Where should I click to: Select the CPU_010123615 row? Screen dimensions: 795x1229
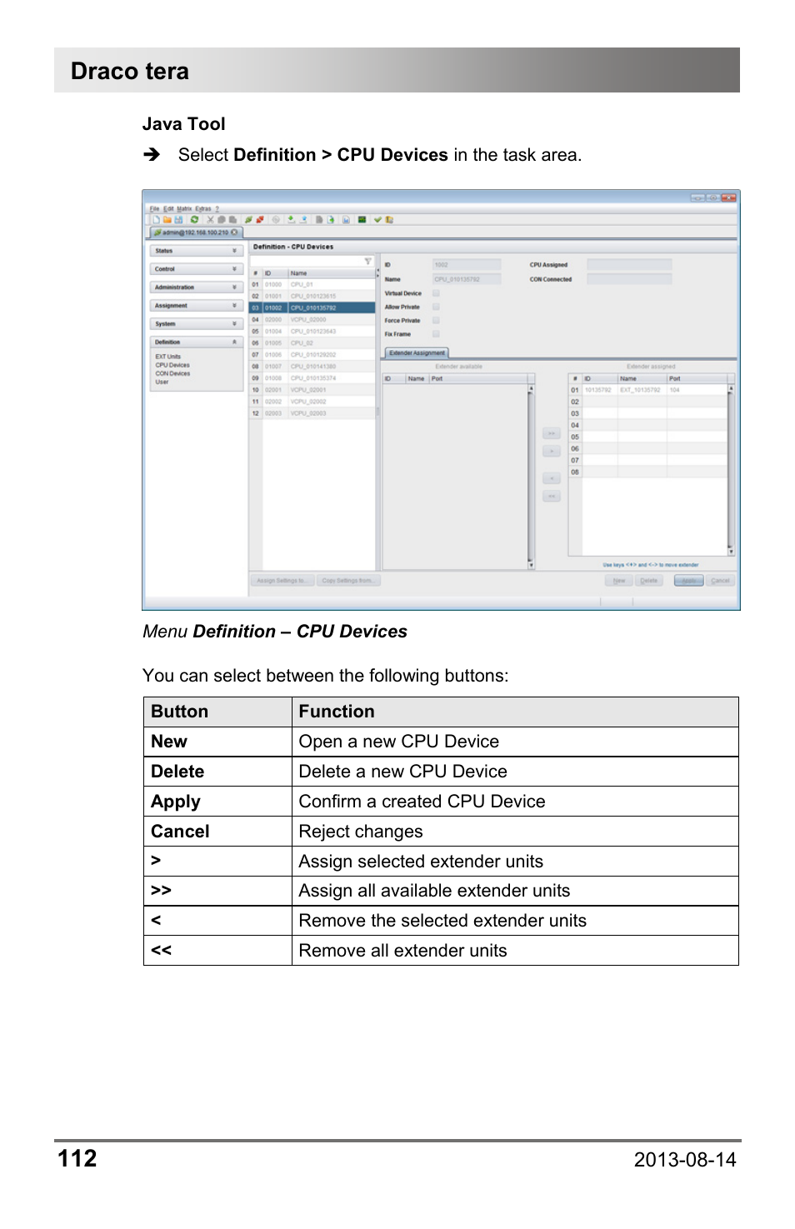click(x=312, y=296)
